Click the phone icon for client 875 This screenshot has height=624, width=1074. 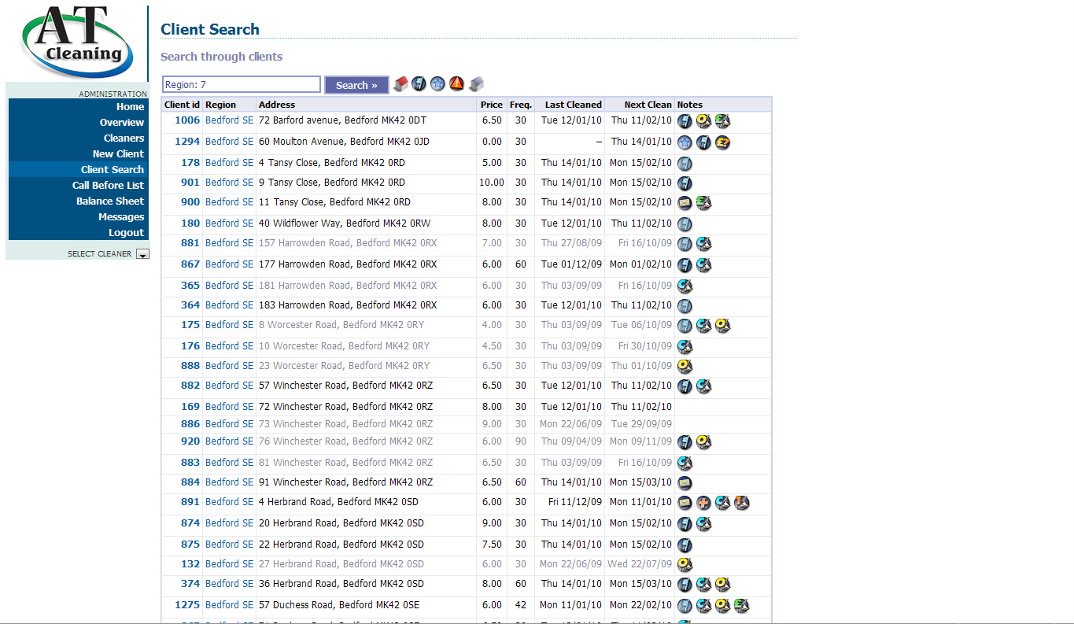(x=685, y=545)
